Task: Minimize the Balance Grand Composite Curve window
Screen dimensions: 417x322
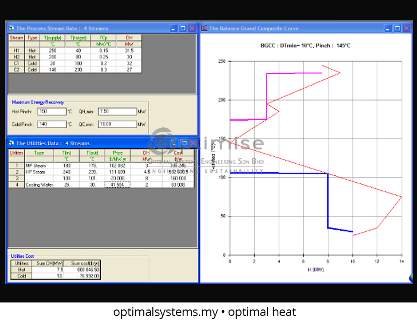Action: [x=388, y=29]
